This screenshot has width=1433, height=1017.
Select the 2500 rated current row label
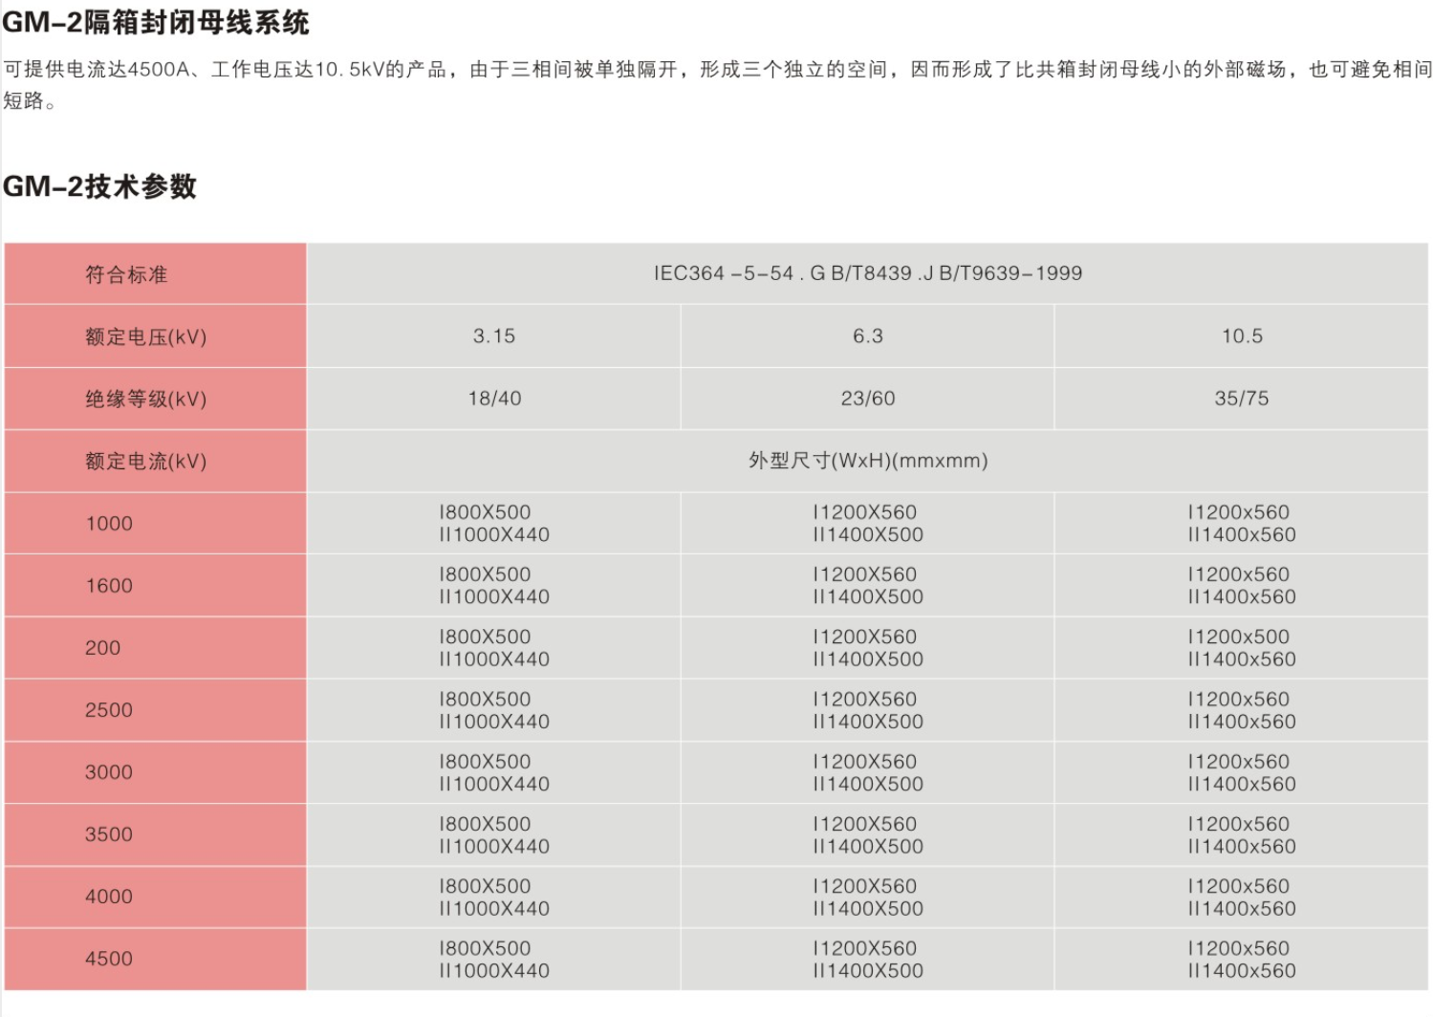[x=155, y=709]
